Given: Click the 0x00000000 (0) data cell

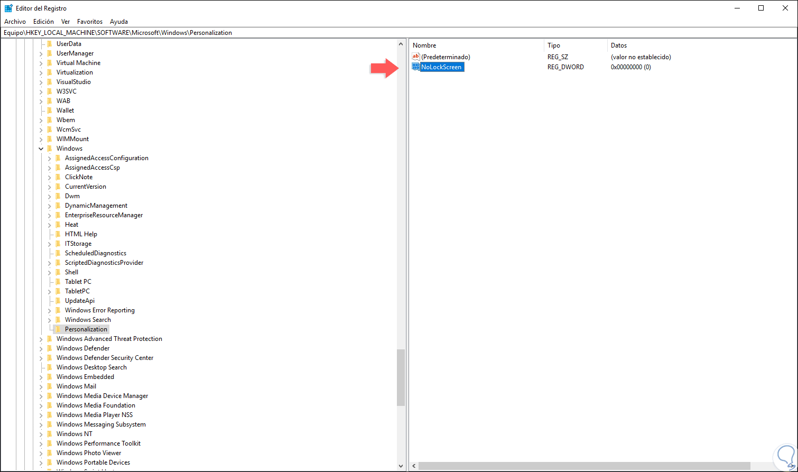Looking at the screenshot, I should click(x=631, y=67).
